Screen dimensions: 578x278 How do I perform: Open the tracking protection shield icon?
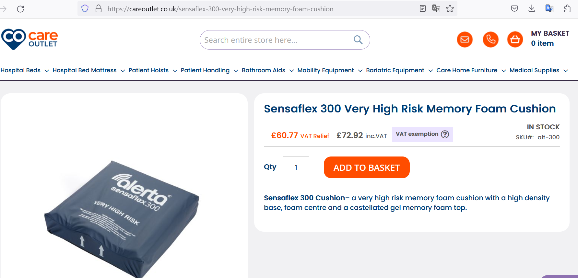pos(85,9)
